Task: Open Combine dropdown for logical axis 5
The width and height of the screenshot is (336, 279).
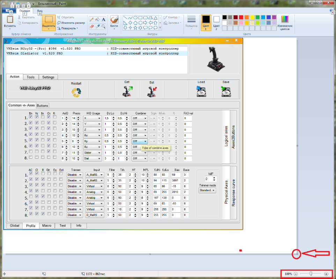Action: click(140, 141)
